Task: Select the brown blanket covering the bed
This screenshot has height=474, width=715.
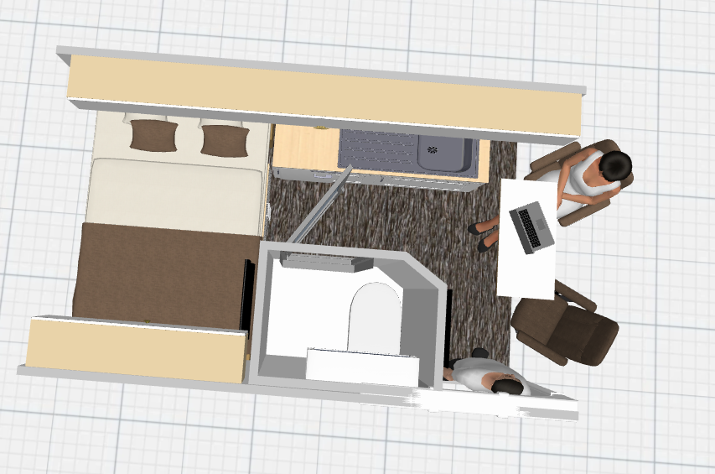Action: click(166, 275)
